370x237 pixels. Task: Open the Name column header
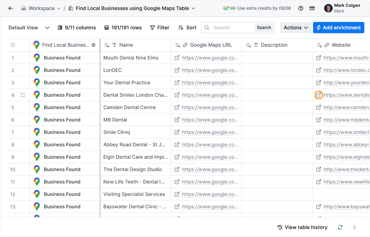[136, 45]
